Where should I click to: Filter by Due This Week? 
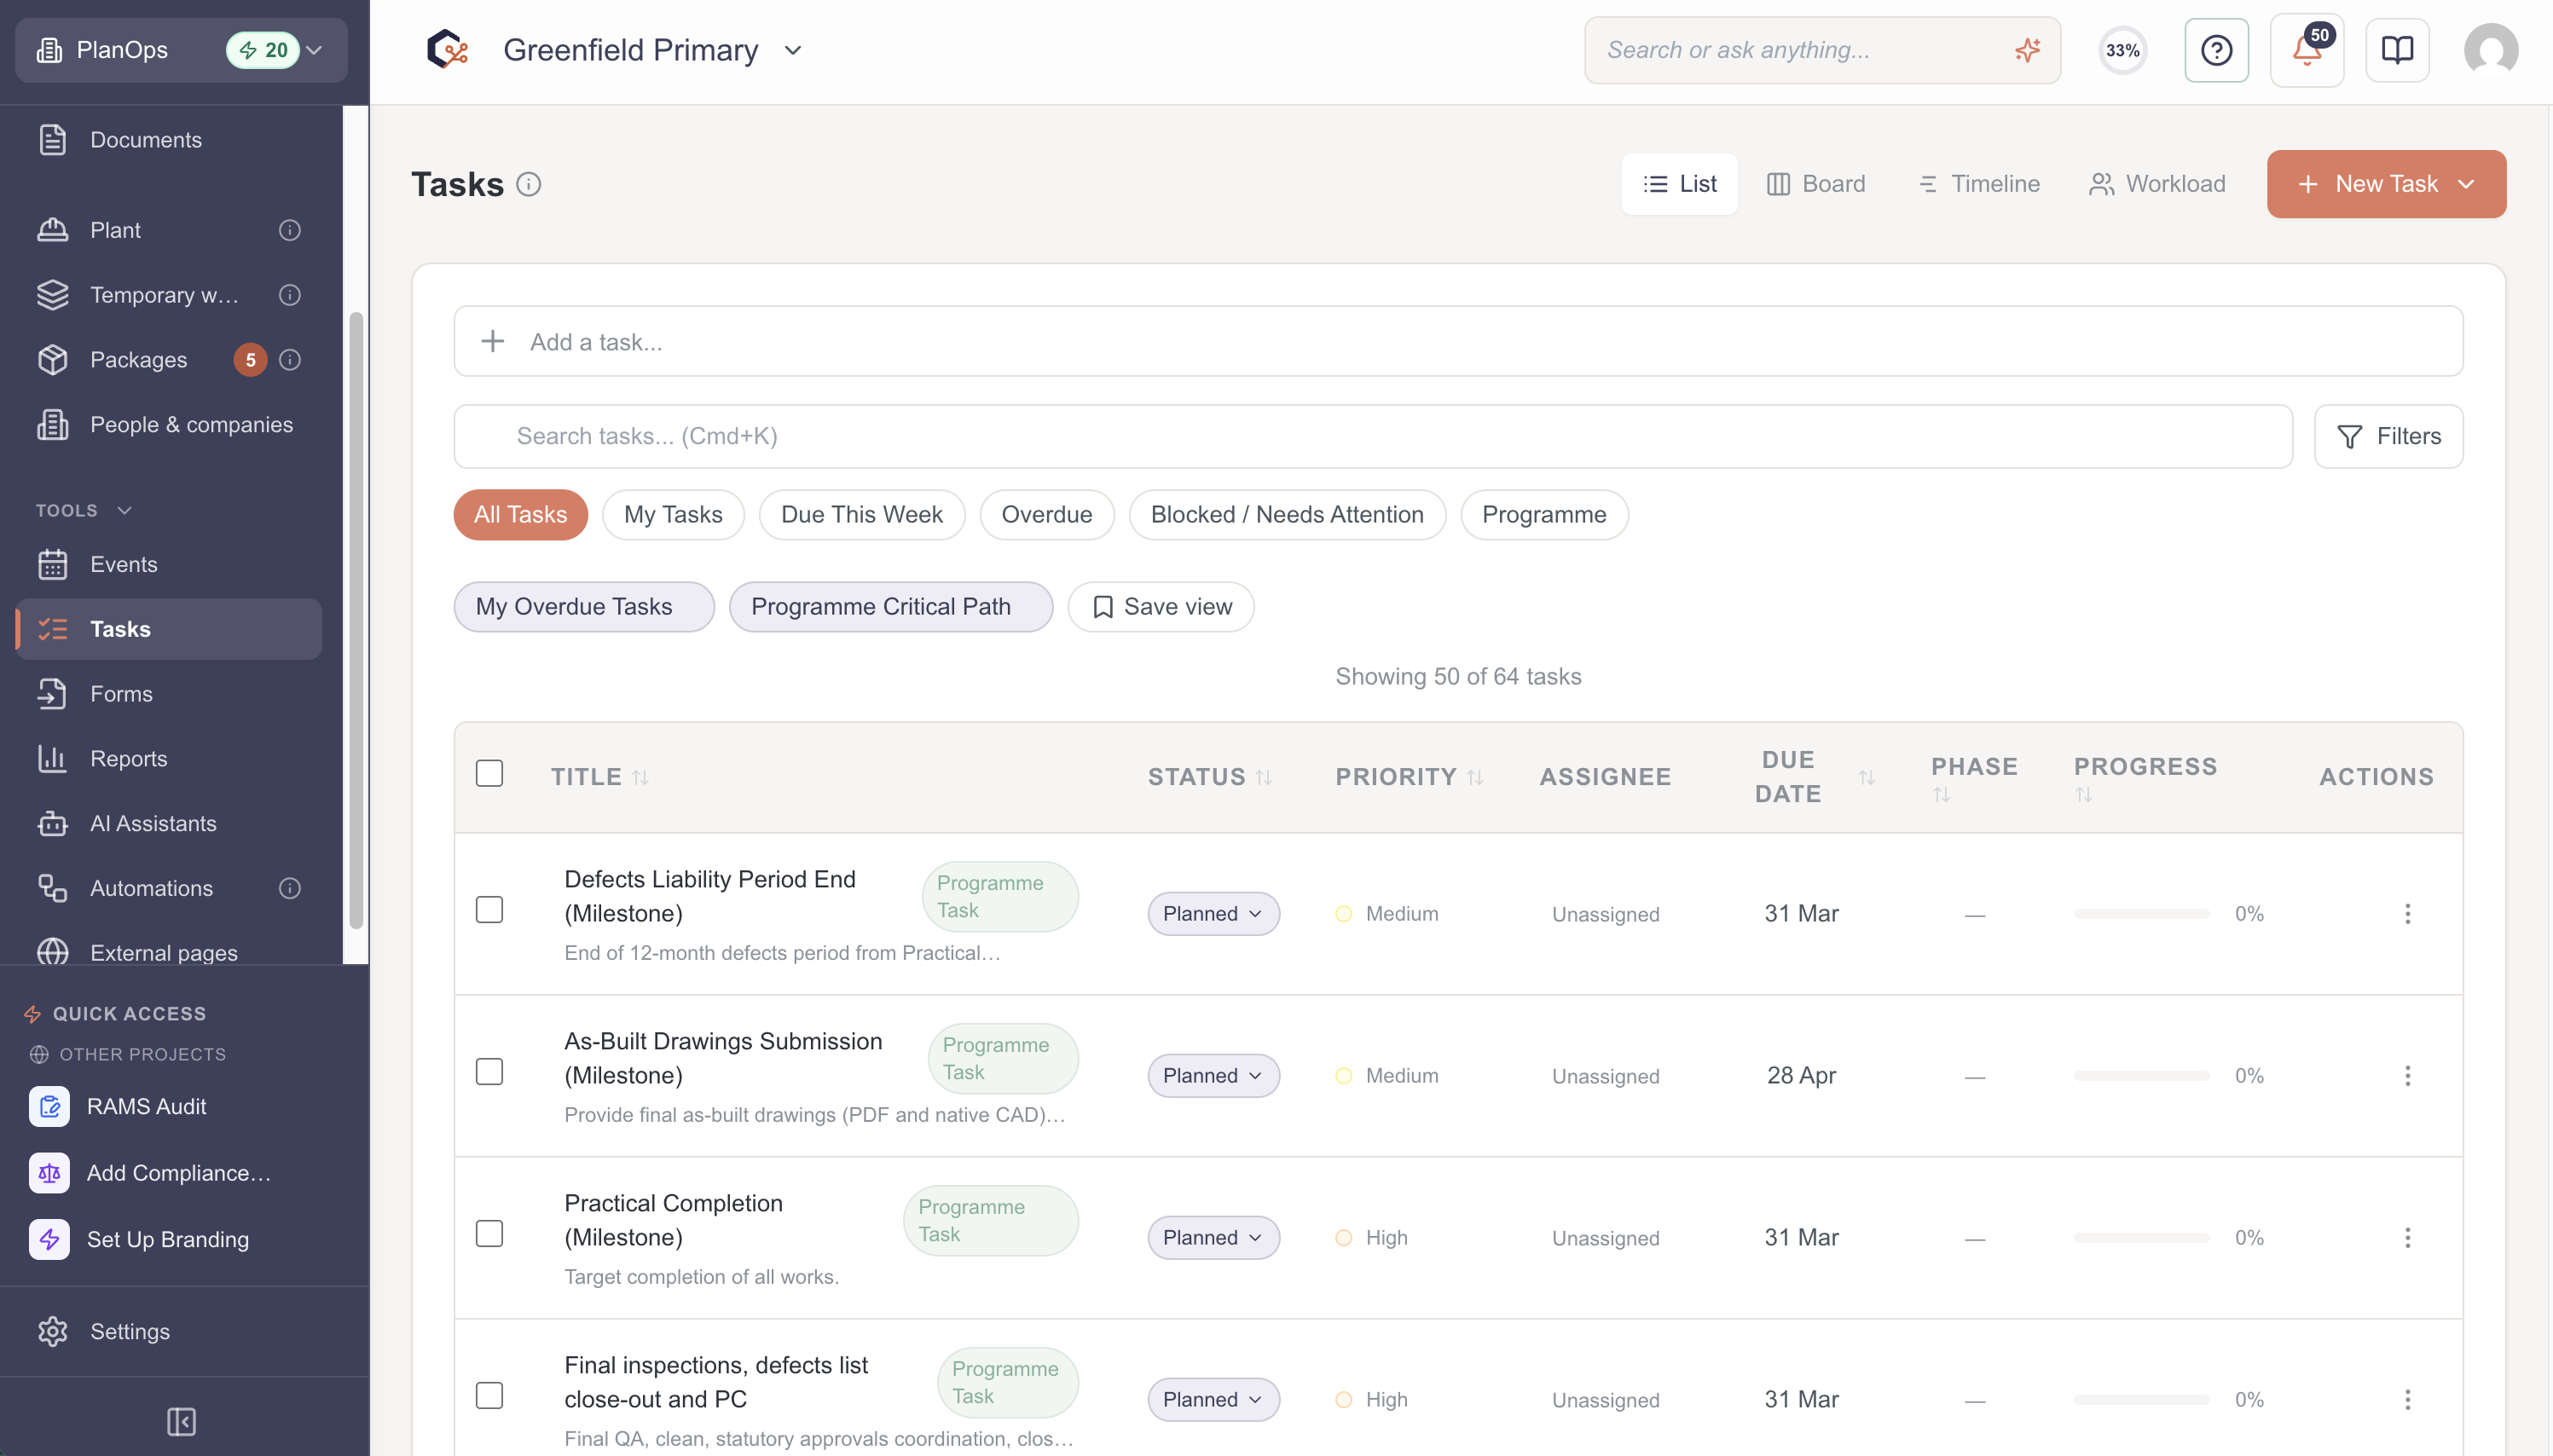861,515
